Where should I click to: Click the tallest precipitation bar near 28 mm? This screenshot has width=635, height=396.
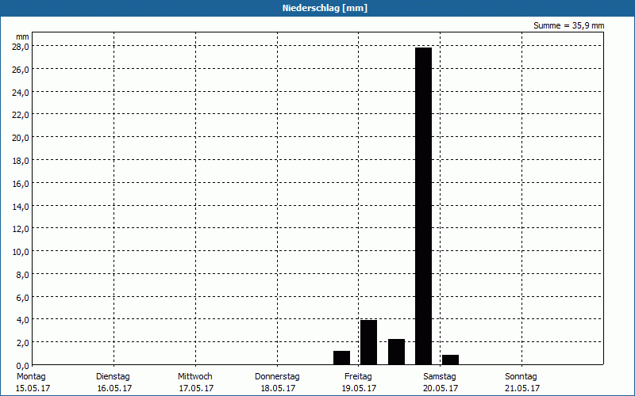tap(423, 206)
